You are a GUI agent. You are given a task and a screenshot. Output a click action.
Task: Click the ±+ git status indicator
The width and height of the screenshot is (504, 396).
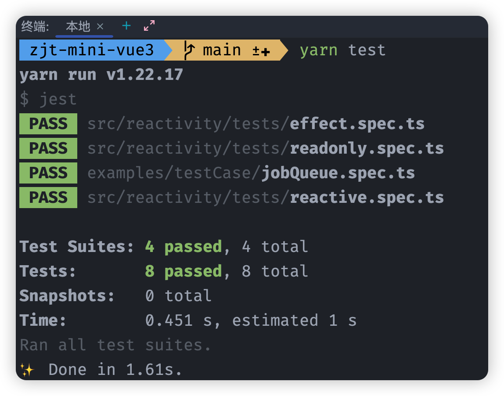261,51
